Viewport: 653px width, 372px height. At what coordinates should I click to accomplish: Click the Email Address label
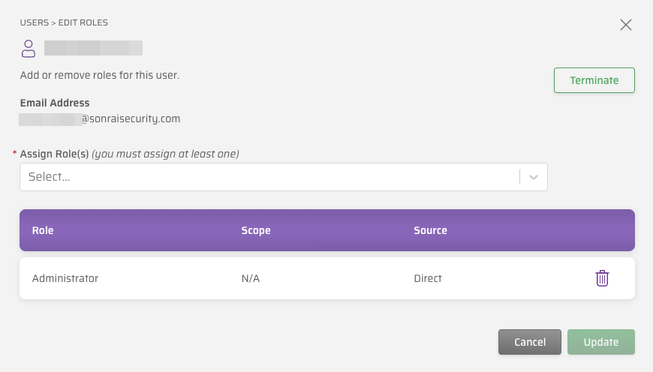(55, 103)
